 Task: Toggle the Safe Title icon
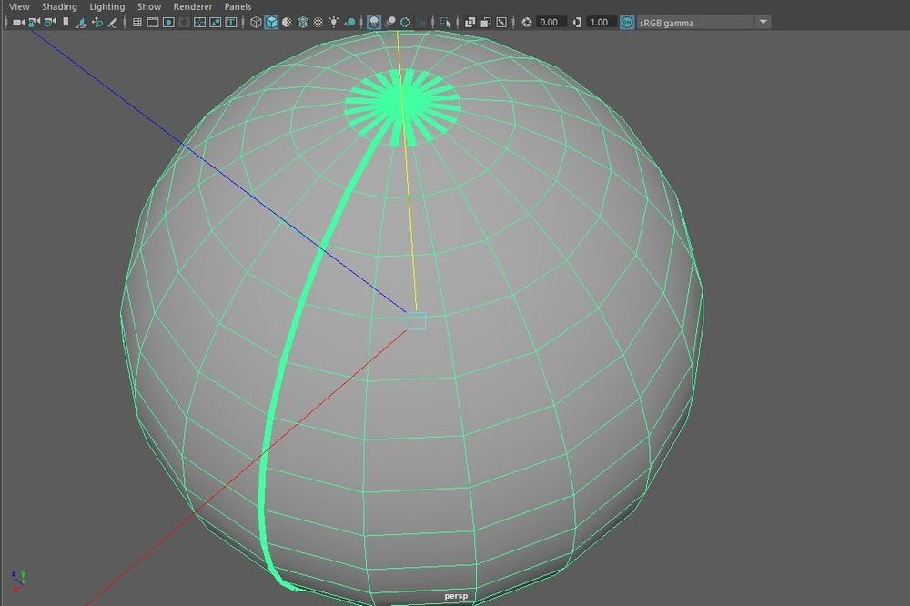tap(231, 22)
